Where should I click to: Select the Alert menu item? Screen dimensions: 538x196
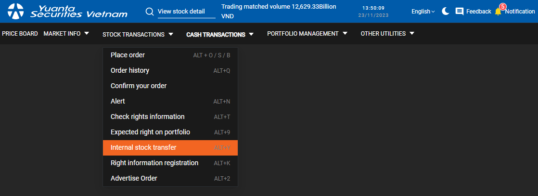coord(118,101)
